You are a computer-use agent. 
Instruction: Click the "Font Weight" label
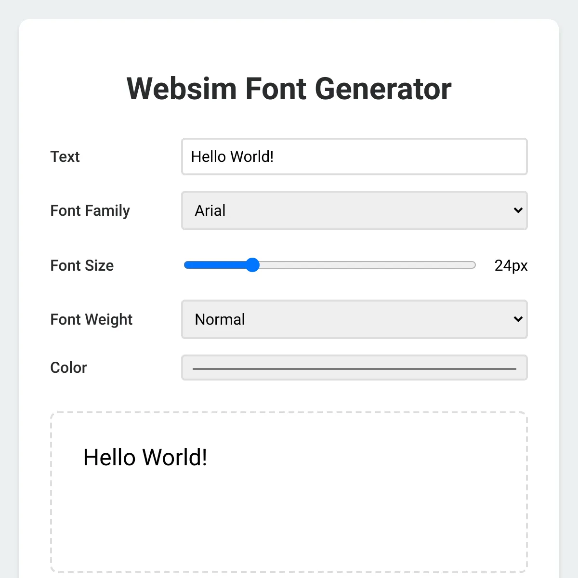pyautogui.click(x=91, y=319)
